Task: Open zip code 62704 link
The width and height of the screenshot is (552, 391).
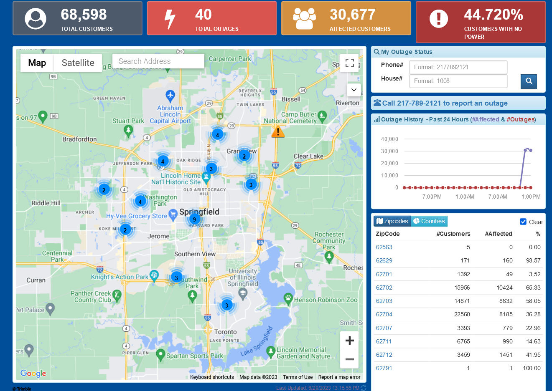Action: click(384, 315)
